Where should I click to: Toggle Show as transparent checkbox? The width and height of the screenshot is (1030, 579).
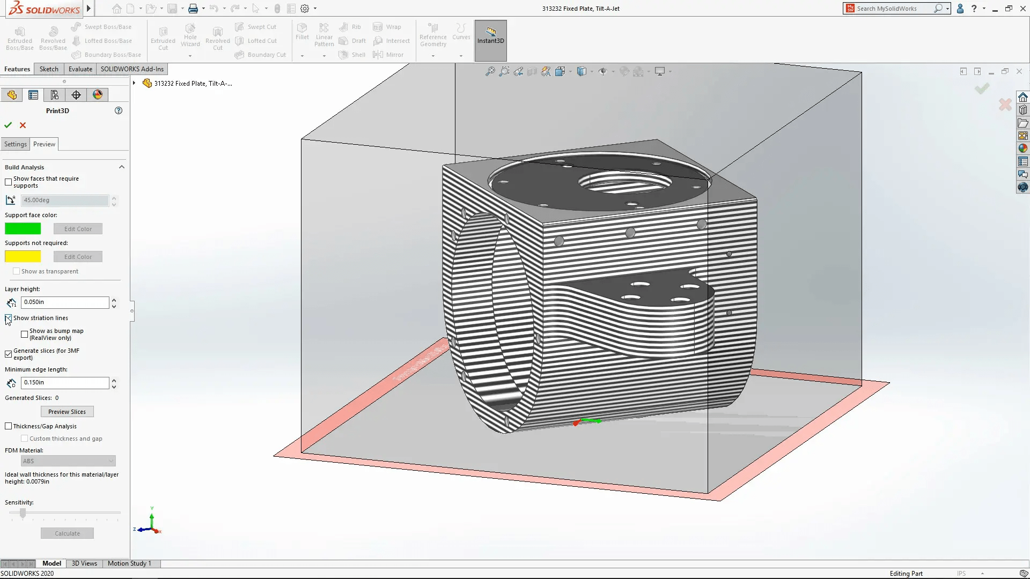pyautogui.click(x=16, y=271)
